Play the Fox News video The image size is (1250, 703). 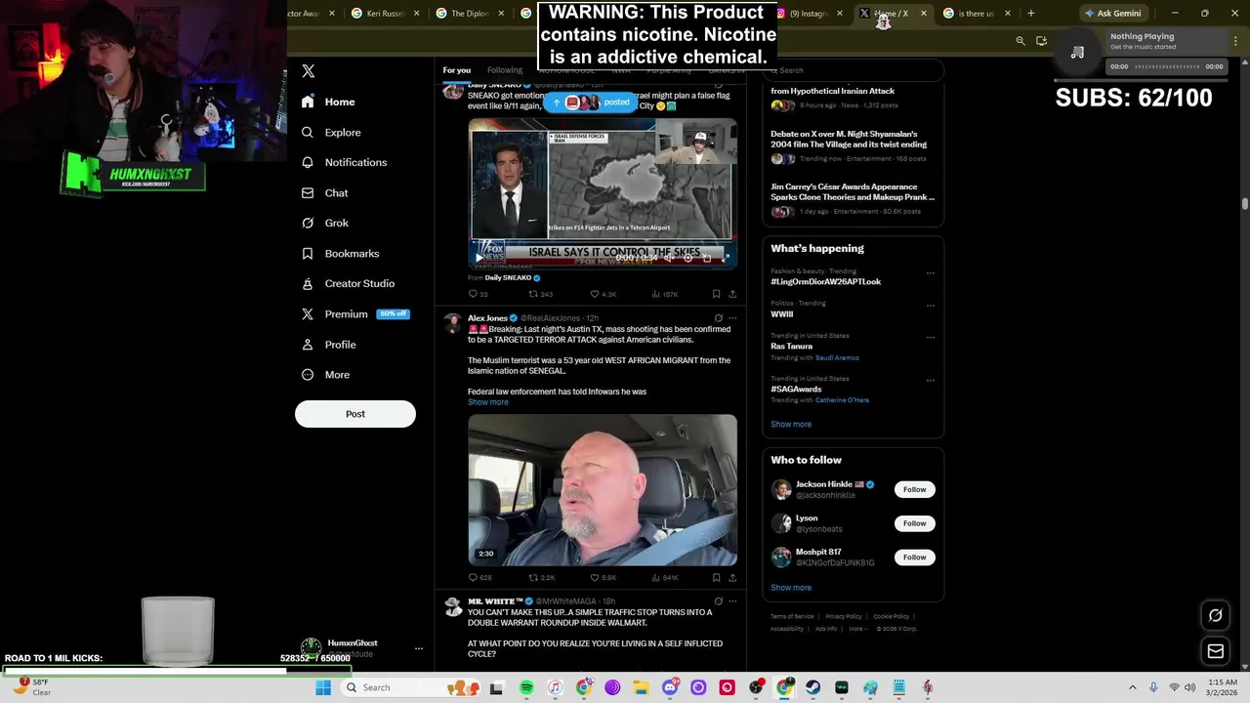point(479,258)
